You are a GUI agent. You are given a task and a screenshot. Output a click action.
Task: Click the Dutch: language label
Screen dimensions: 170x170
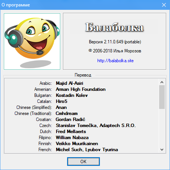coord(46,132)
